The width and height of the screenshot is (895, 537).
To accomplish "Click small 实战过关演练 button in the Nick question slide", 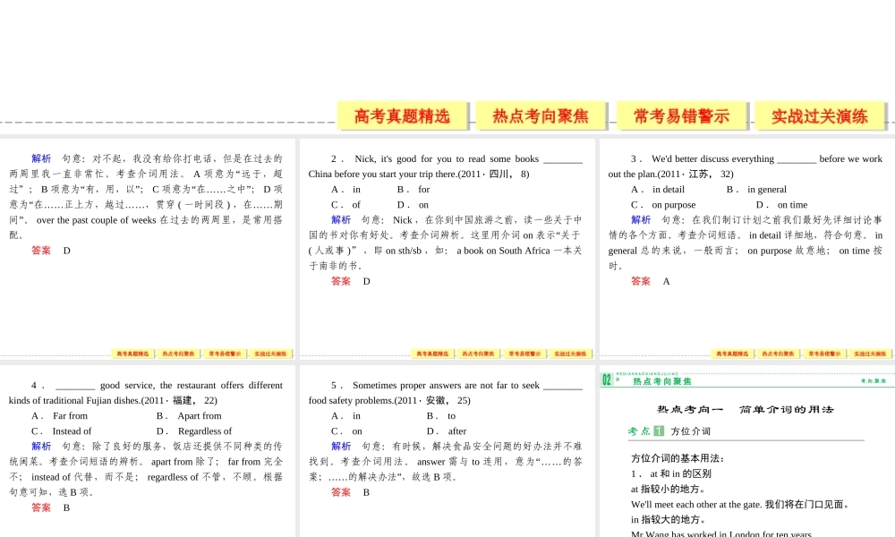I will [x=570, y=354].
